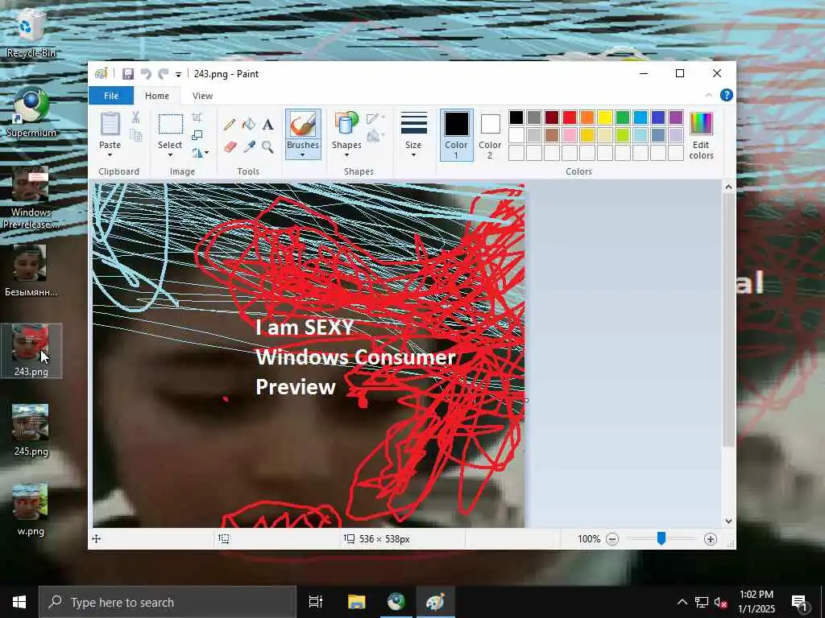Open the Shapes gallery icon

(x=346, y=125)
